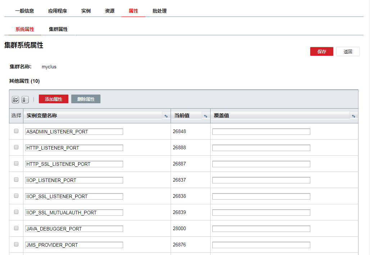
Task: Go to the 资源 tab
Action: click(110, 11)
